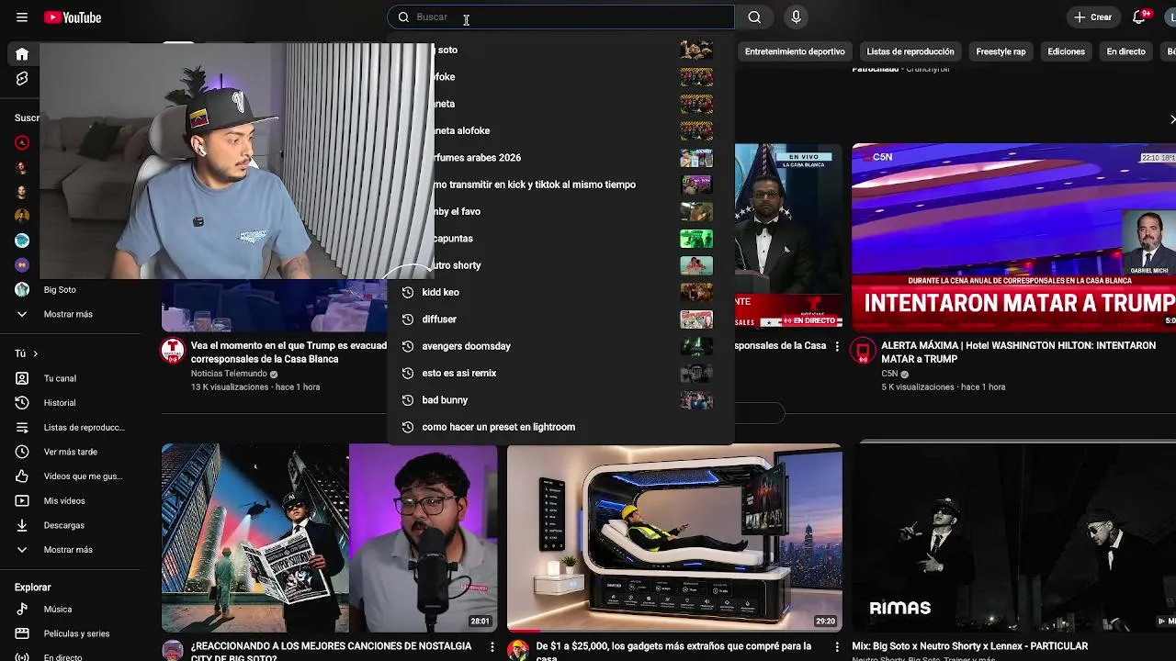Open options menu for REACCIONANDO video
Viewport: 1176px width, 661px height.
492,647
